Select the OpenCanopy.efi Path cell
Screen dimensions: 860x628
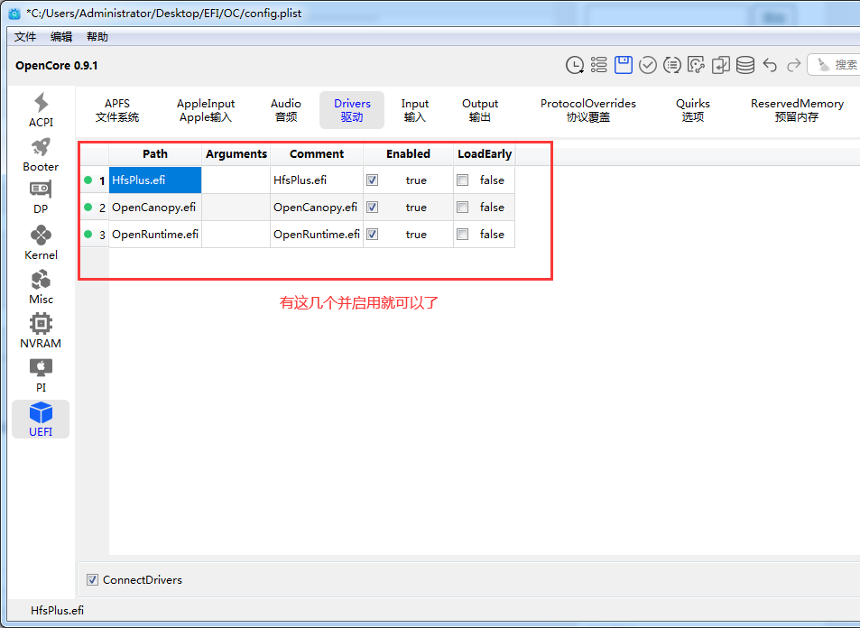(x=154, y=208)
